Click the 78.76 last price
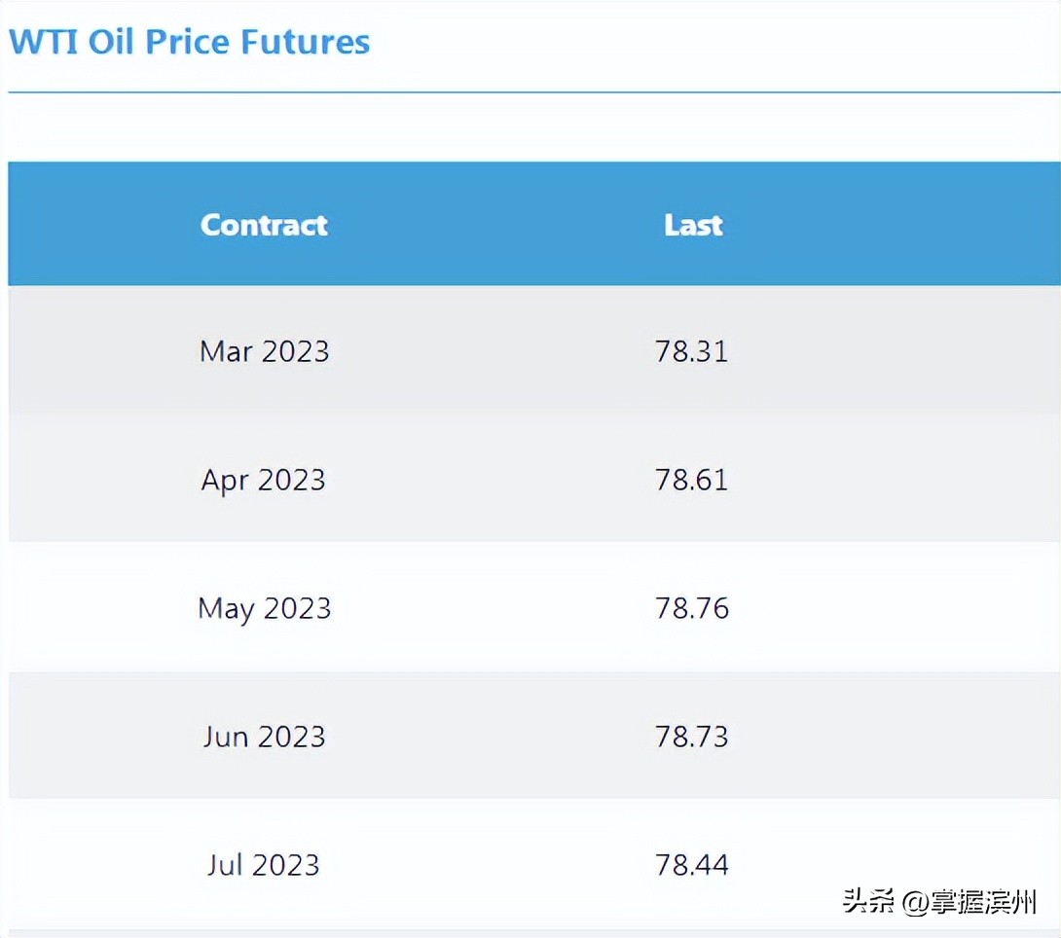Screen dimensions: 1061x938 tap(691, 608)
